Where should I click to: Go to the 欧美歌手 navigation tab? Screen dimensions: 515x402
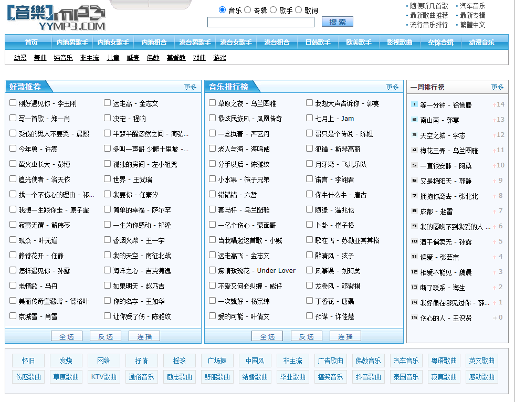click(359, 43)
